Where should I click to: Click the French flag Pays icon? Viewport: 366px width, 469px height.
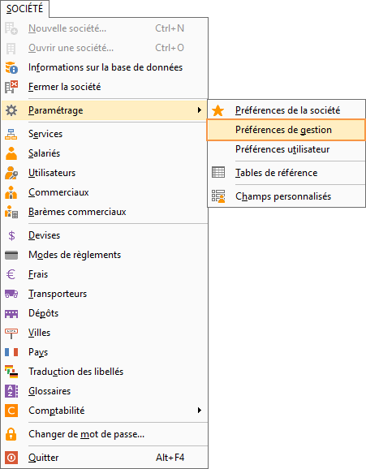(11, 352)
